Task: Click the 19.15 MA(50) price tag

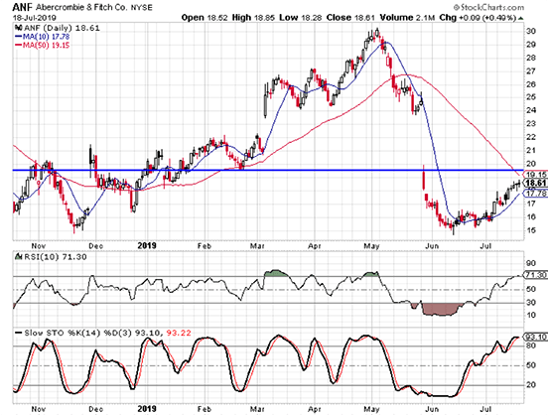Action: coord(536,174)
